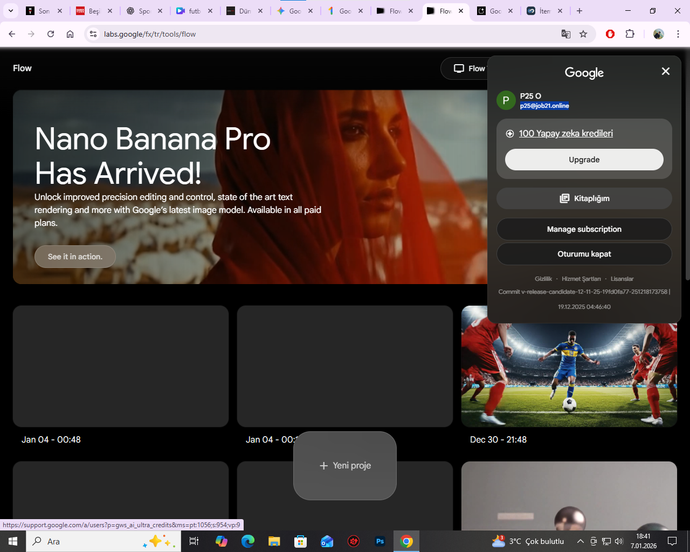The image size is (690, 552).
Task: Open the network status tray icon
Action: pyautogui.click(x=606, y=541)
